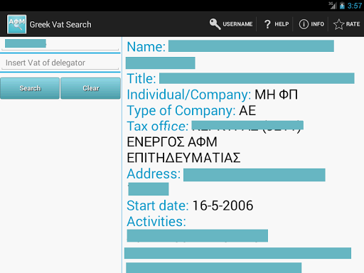Click the Search button
The height and width of the screenshot is (273, 364).
point(30,88)
